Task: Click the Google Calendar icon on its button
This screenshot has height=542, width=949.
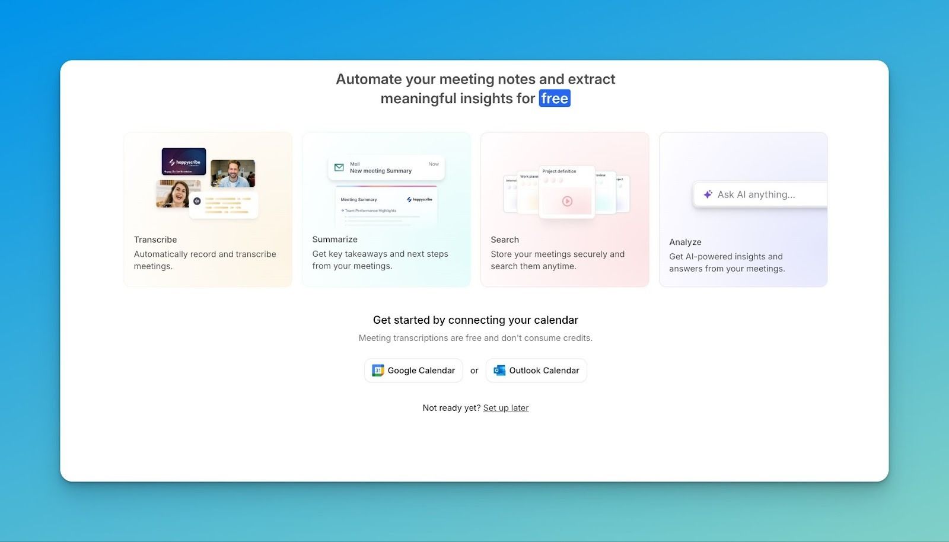Action: pyautogui.click(x=379, y=370)
